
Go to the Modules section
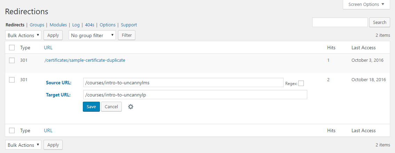coord(58,25)
